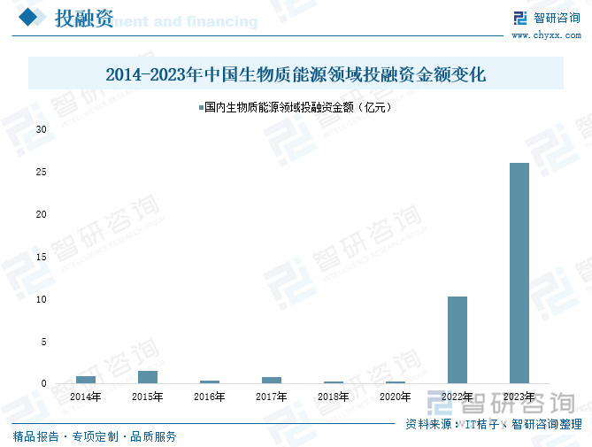The height and width of the screenshot is (447, 592).
Task: Click the blue diamond icon beside 投融资
Action: [28, 18]
